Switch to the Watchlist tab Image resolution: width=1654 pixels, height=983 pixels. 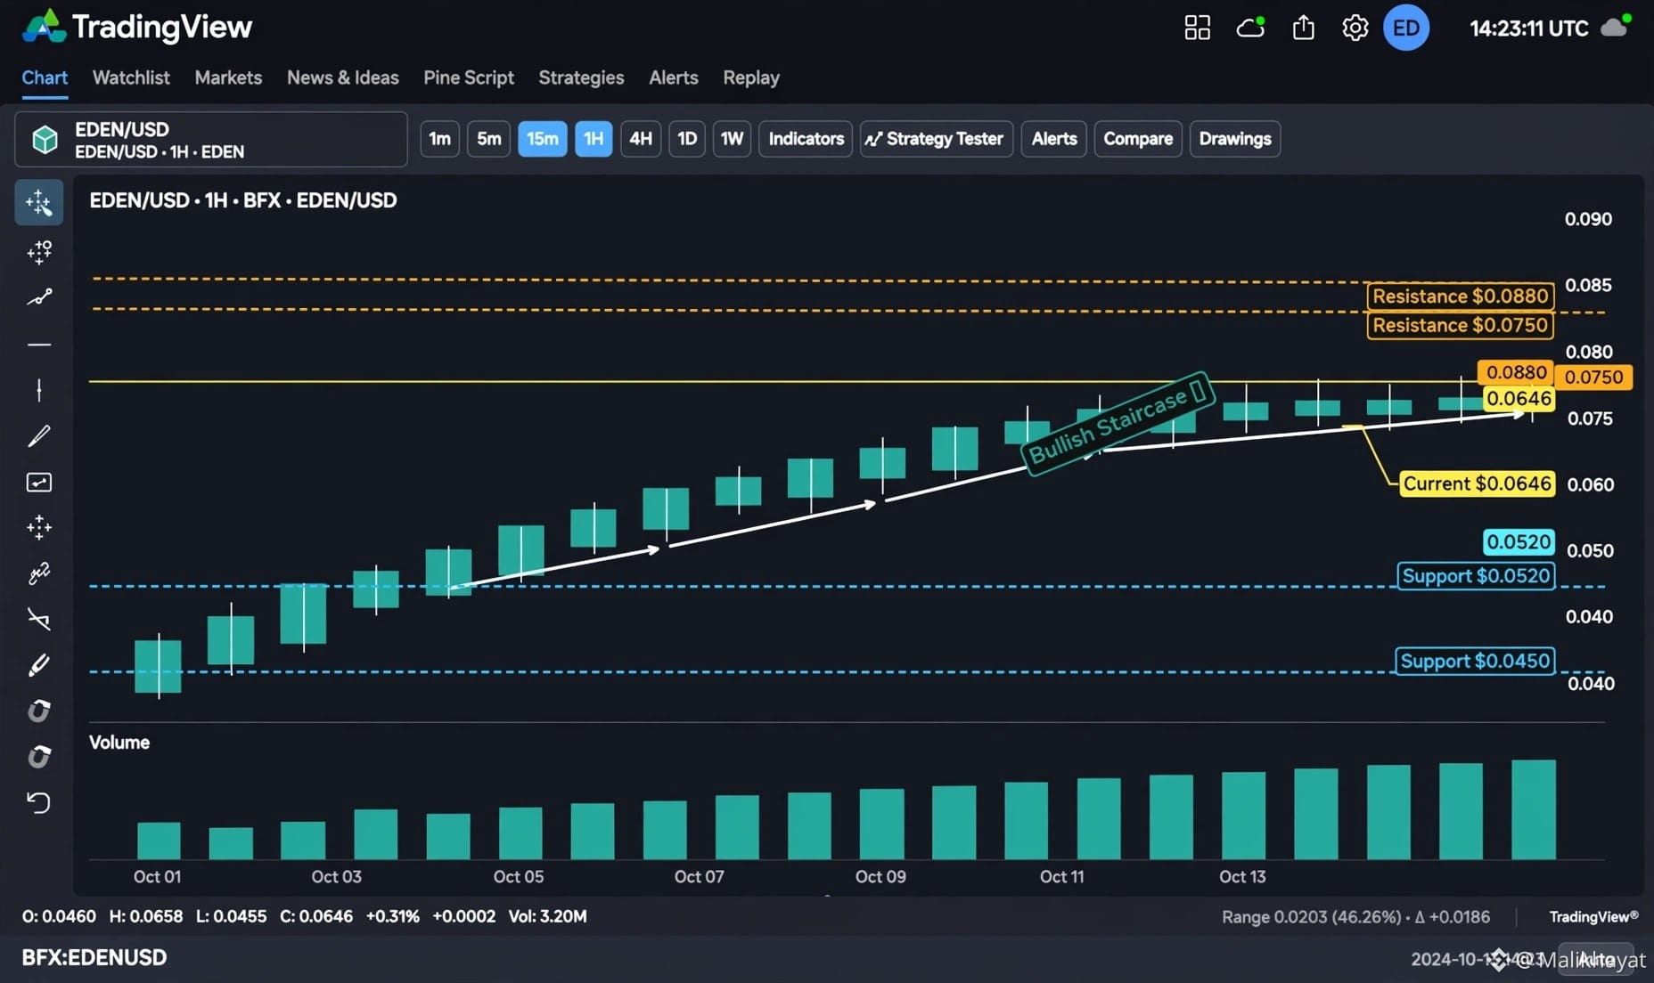131,77
